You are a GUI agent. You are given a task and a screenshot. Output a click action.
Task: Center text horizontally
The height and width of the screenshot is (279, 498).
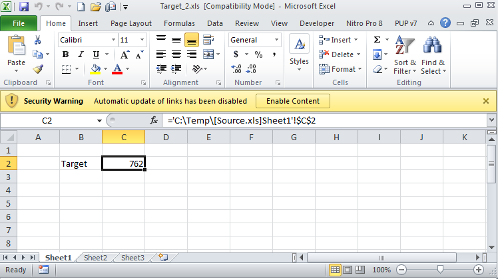[x=176, y=54]
